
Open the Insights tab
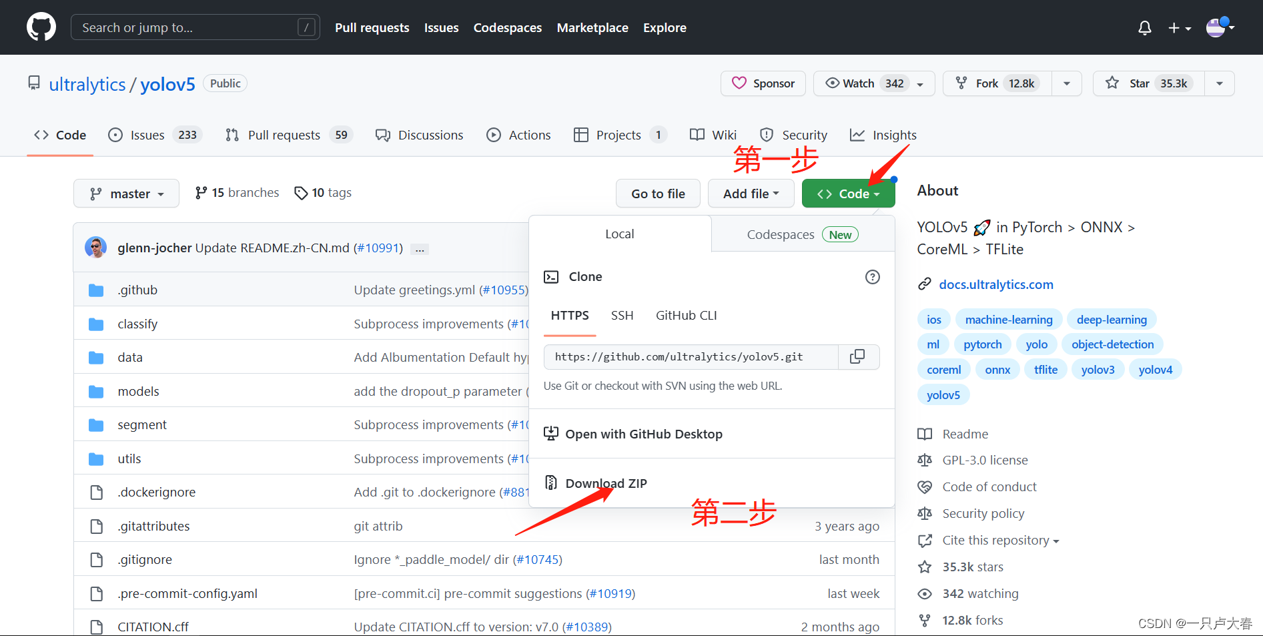coord(883,135)
